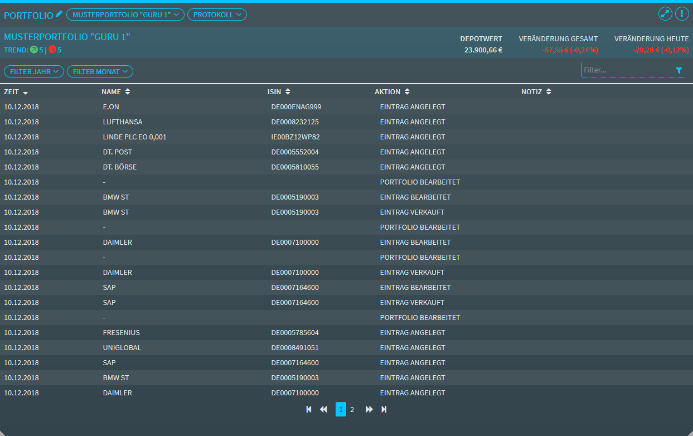The image size is (693, 436).
Task: Open the Musterportfolio "Guru 1" dropdown
Action: [x=125, y=14]
